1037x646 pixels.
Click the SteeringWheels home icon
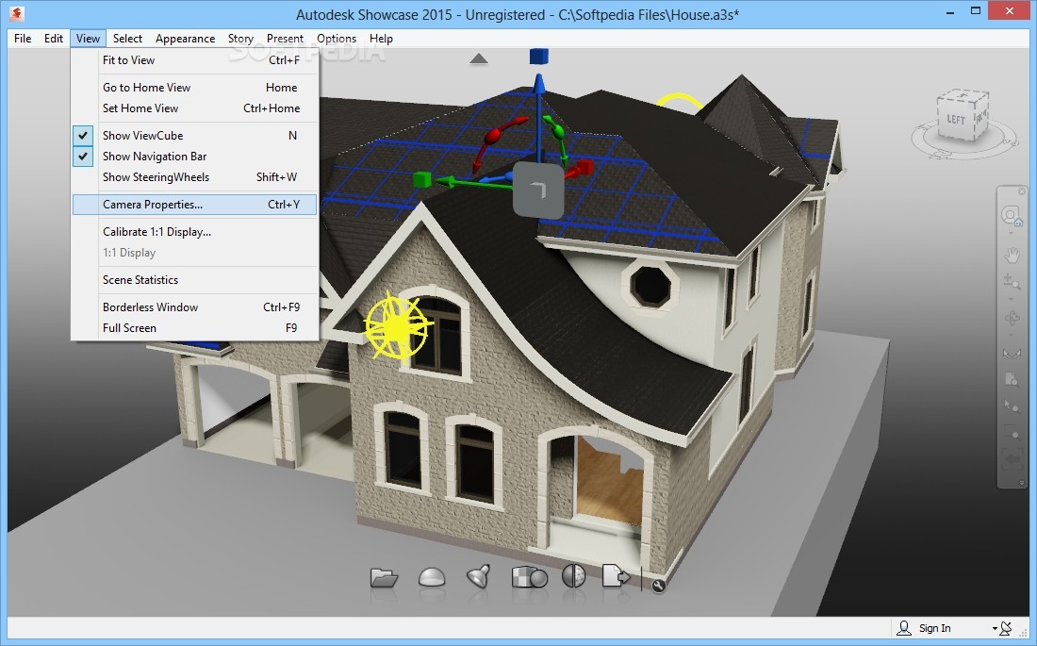pyautogui.click(x=1012, y=216)
